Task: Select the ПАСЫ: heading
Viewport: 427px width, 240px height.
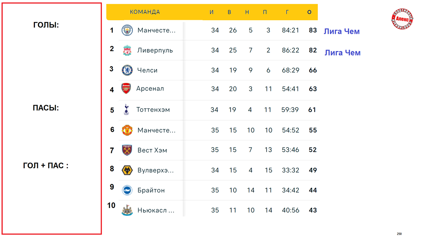Action: [x=46, y=108]
